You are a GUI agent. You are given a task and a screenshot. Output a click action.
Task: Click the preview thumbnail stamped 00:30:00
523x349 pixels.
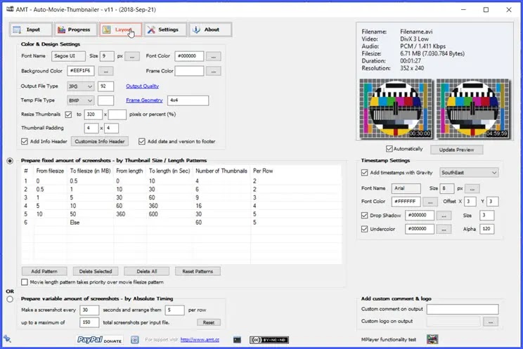(x=396, y=109)
